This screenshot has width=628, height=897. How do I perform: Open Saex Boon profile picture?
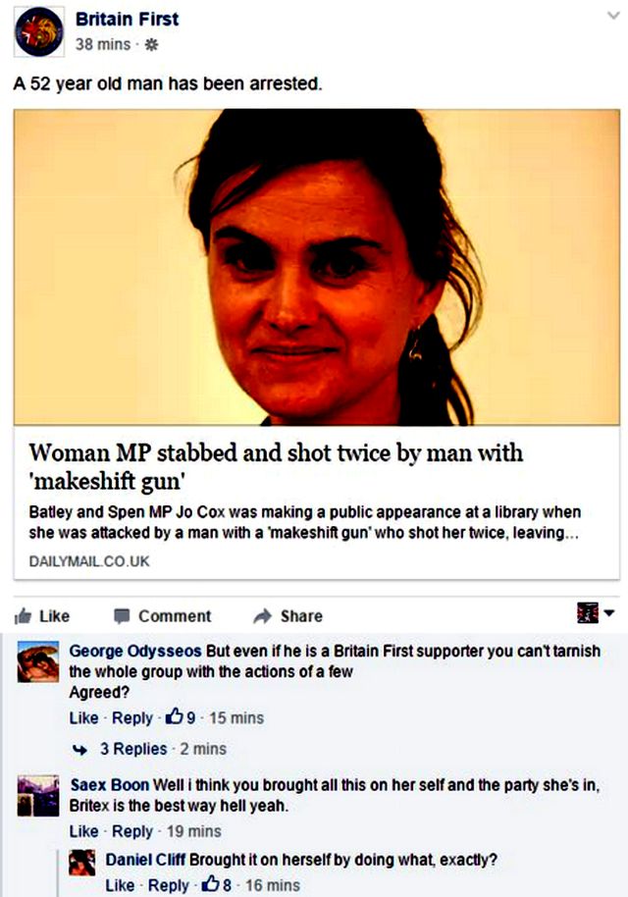[37, 796]
